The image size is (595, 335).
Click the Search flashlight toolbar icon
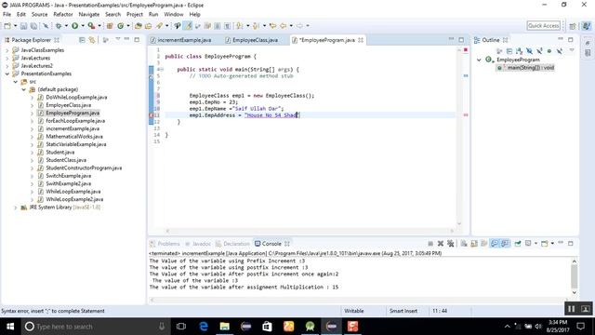pos(159,26)
